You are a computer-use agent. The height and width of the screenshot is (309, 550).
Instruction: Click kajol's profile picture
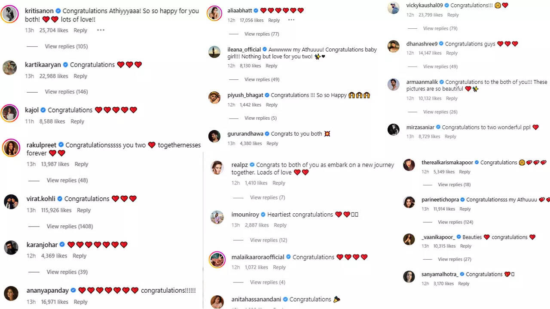pyautogui.click(x=9, y=113)
